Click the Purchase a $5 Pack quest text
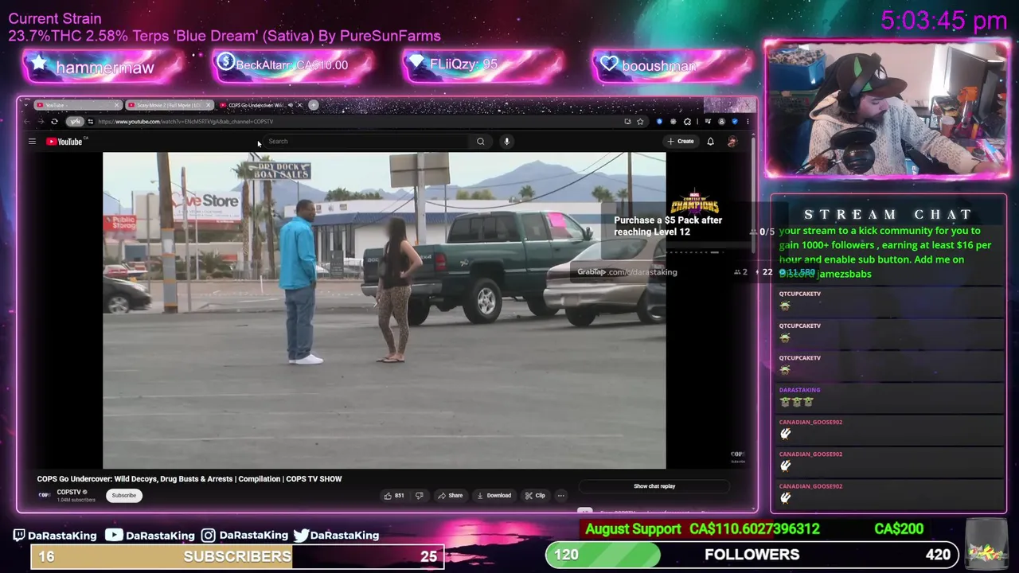 [668, 226]
